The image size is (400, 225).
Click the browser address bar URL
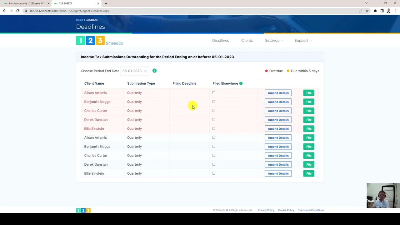(69, 11)
